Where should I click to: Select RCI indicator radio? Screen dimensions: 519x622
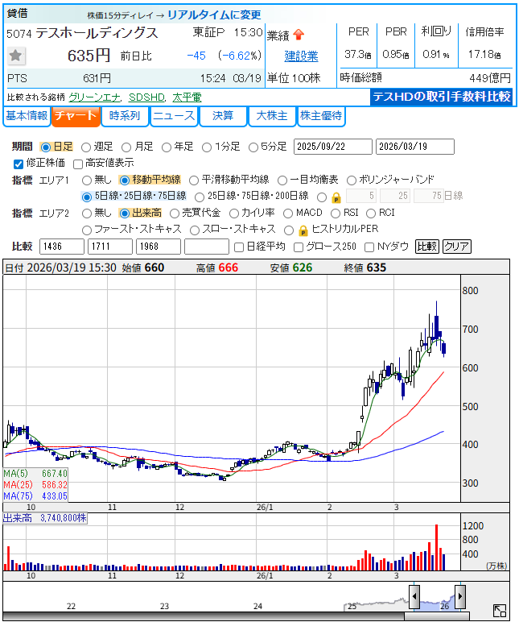coord(371,214)
